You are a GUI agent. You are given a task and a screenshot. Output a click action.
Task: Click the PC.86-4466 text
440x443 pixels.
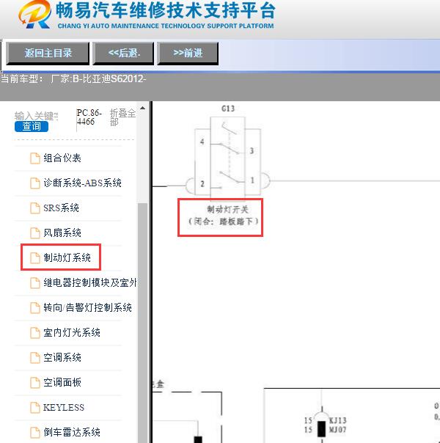pyautogui.click(x=89, y=117)
